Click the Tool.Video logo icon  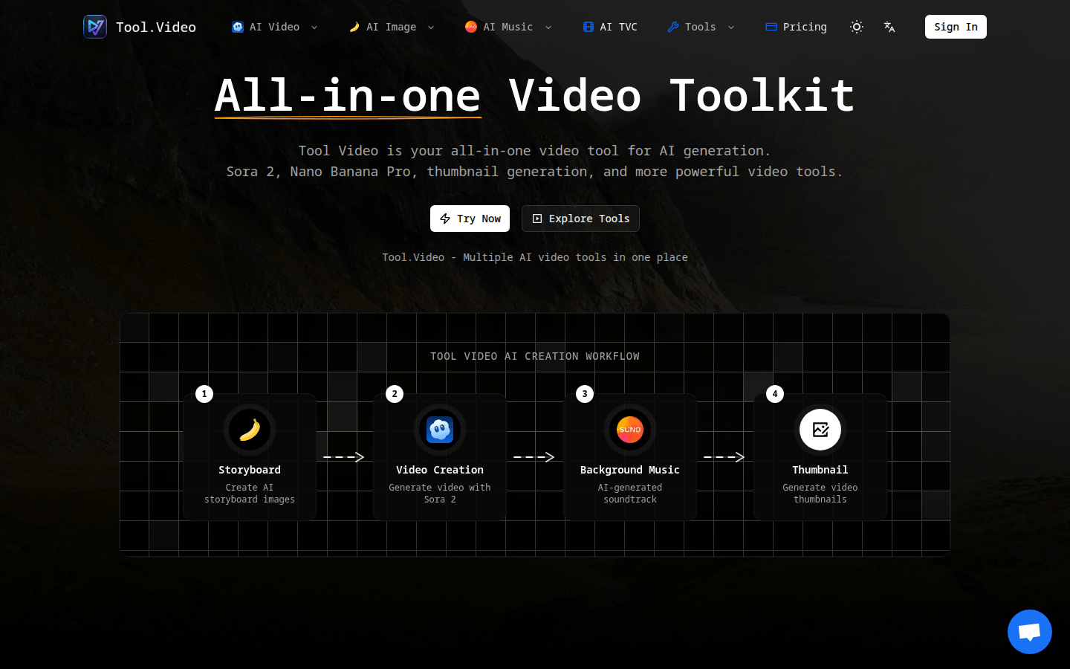pos(95,27)
